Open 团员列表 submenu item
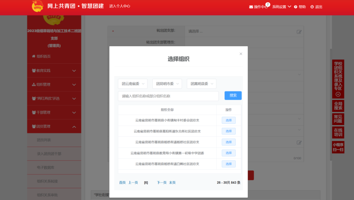This screenshot has height=200, width=354. (x=54, y=140)
